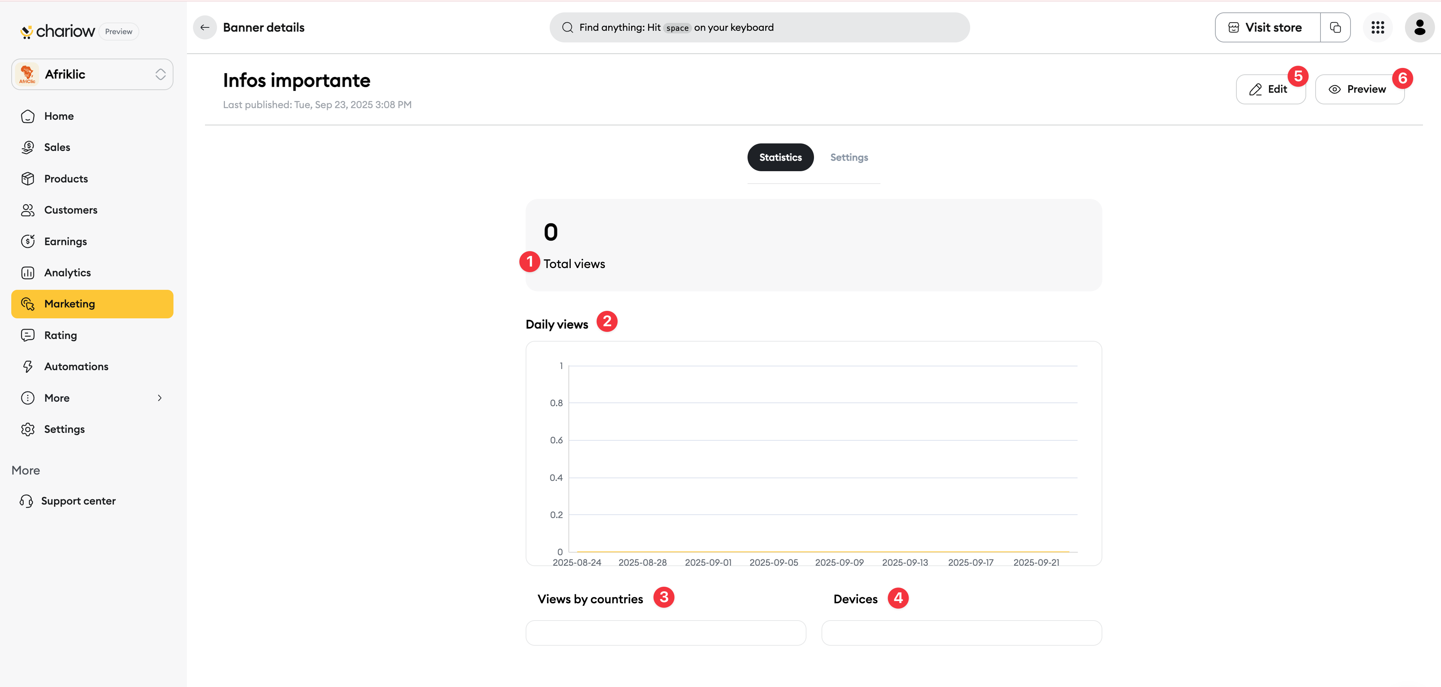
Task: Switch to the banner Settings tab
Action: point(849,158)
